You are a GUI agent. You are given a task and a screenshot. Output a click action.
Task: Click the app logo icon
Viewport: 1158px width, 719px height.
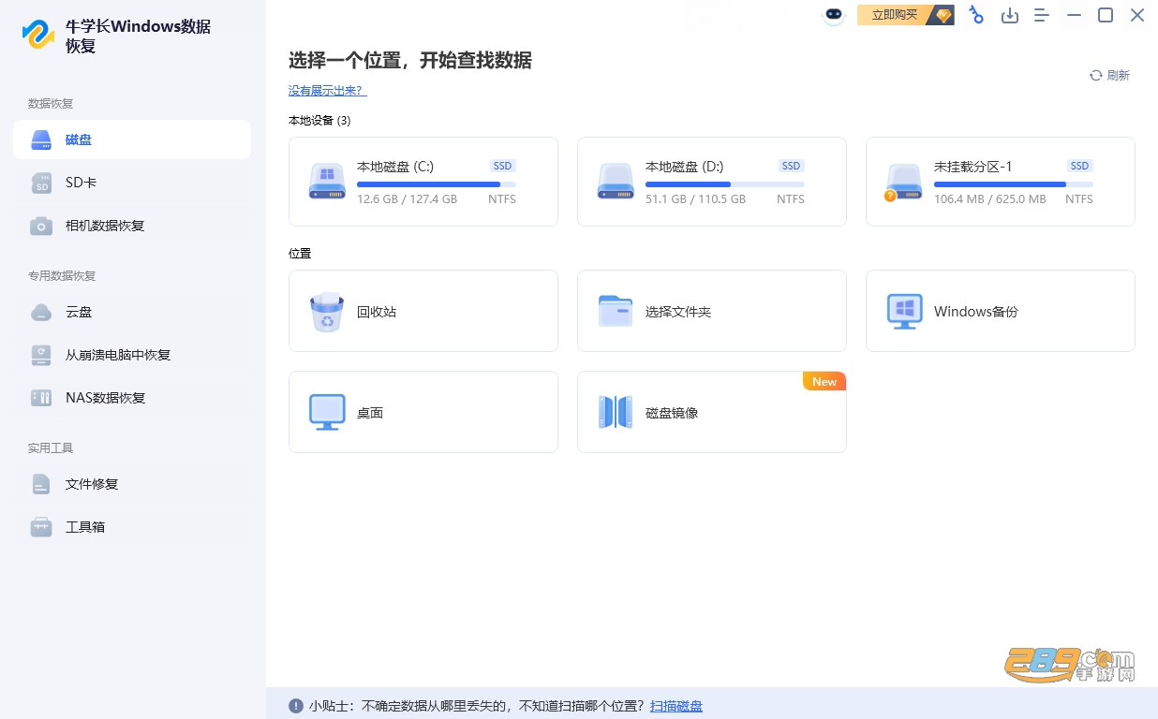(38, 36)
